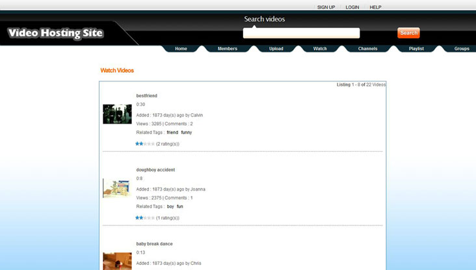Open the baby break dance thumbnail
The image size is (476, 270).
[117, 261]
